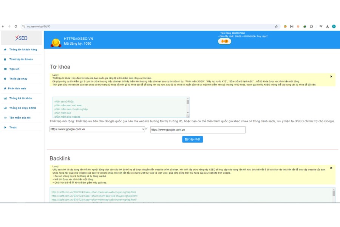Click the address bar URL op.xseo.vn
This screenshot has height=227, width=340.
coord(39,26)
